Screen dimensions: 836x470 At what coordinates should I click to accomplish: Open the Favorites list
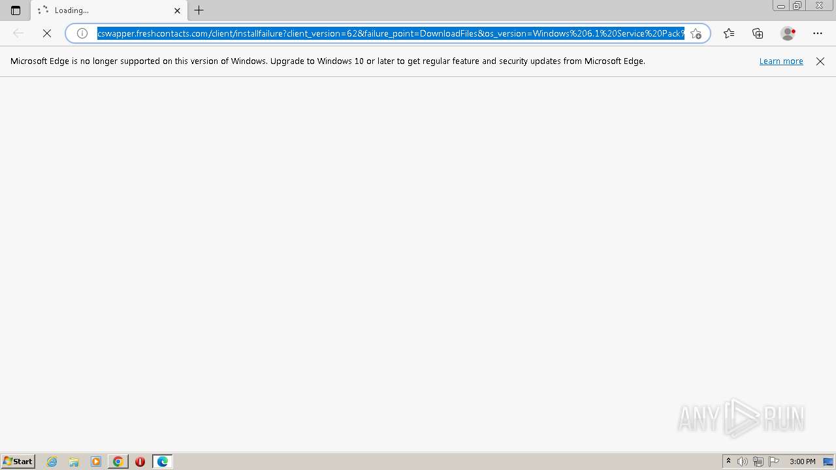729,33
